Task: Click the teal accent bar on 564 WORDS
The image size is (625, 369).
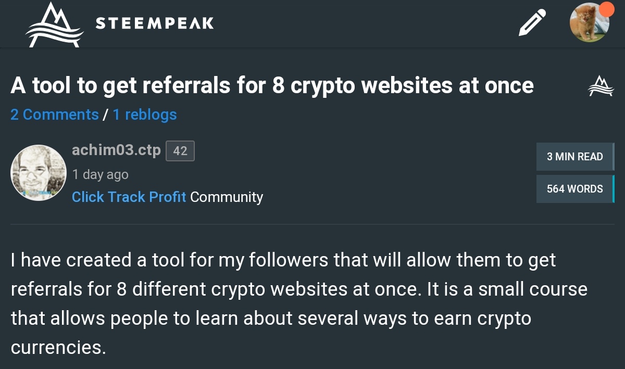Action: pos(613,189)
